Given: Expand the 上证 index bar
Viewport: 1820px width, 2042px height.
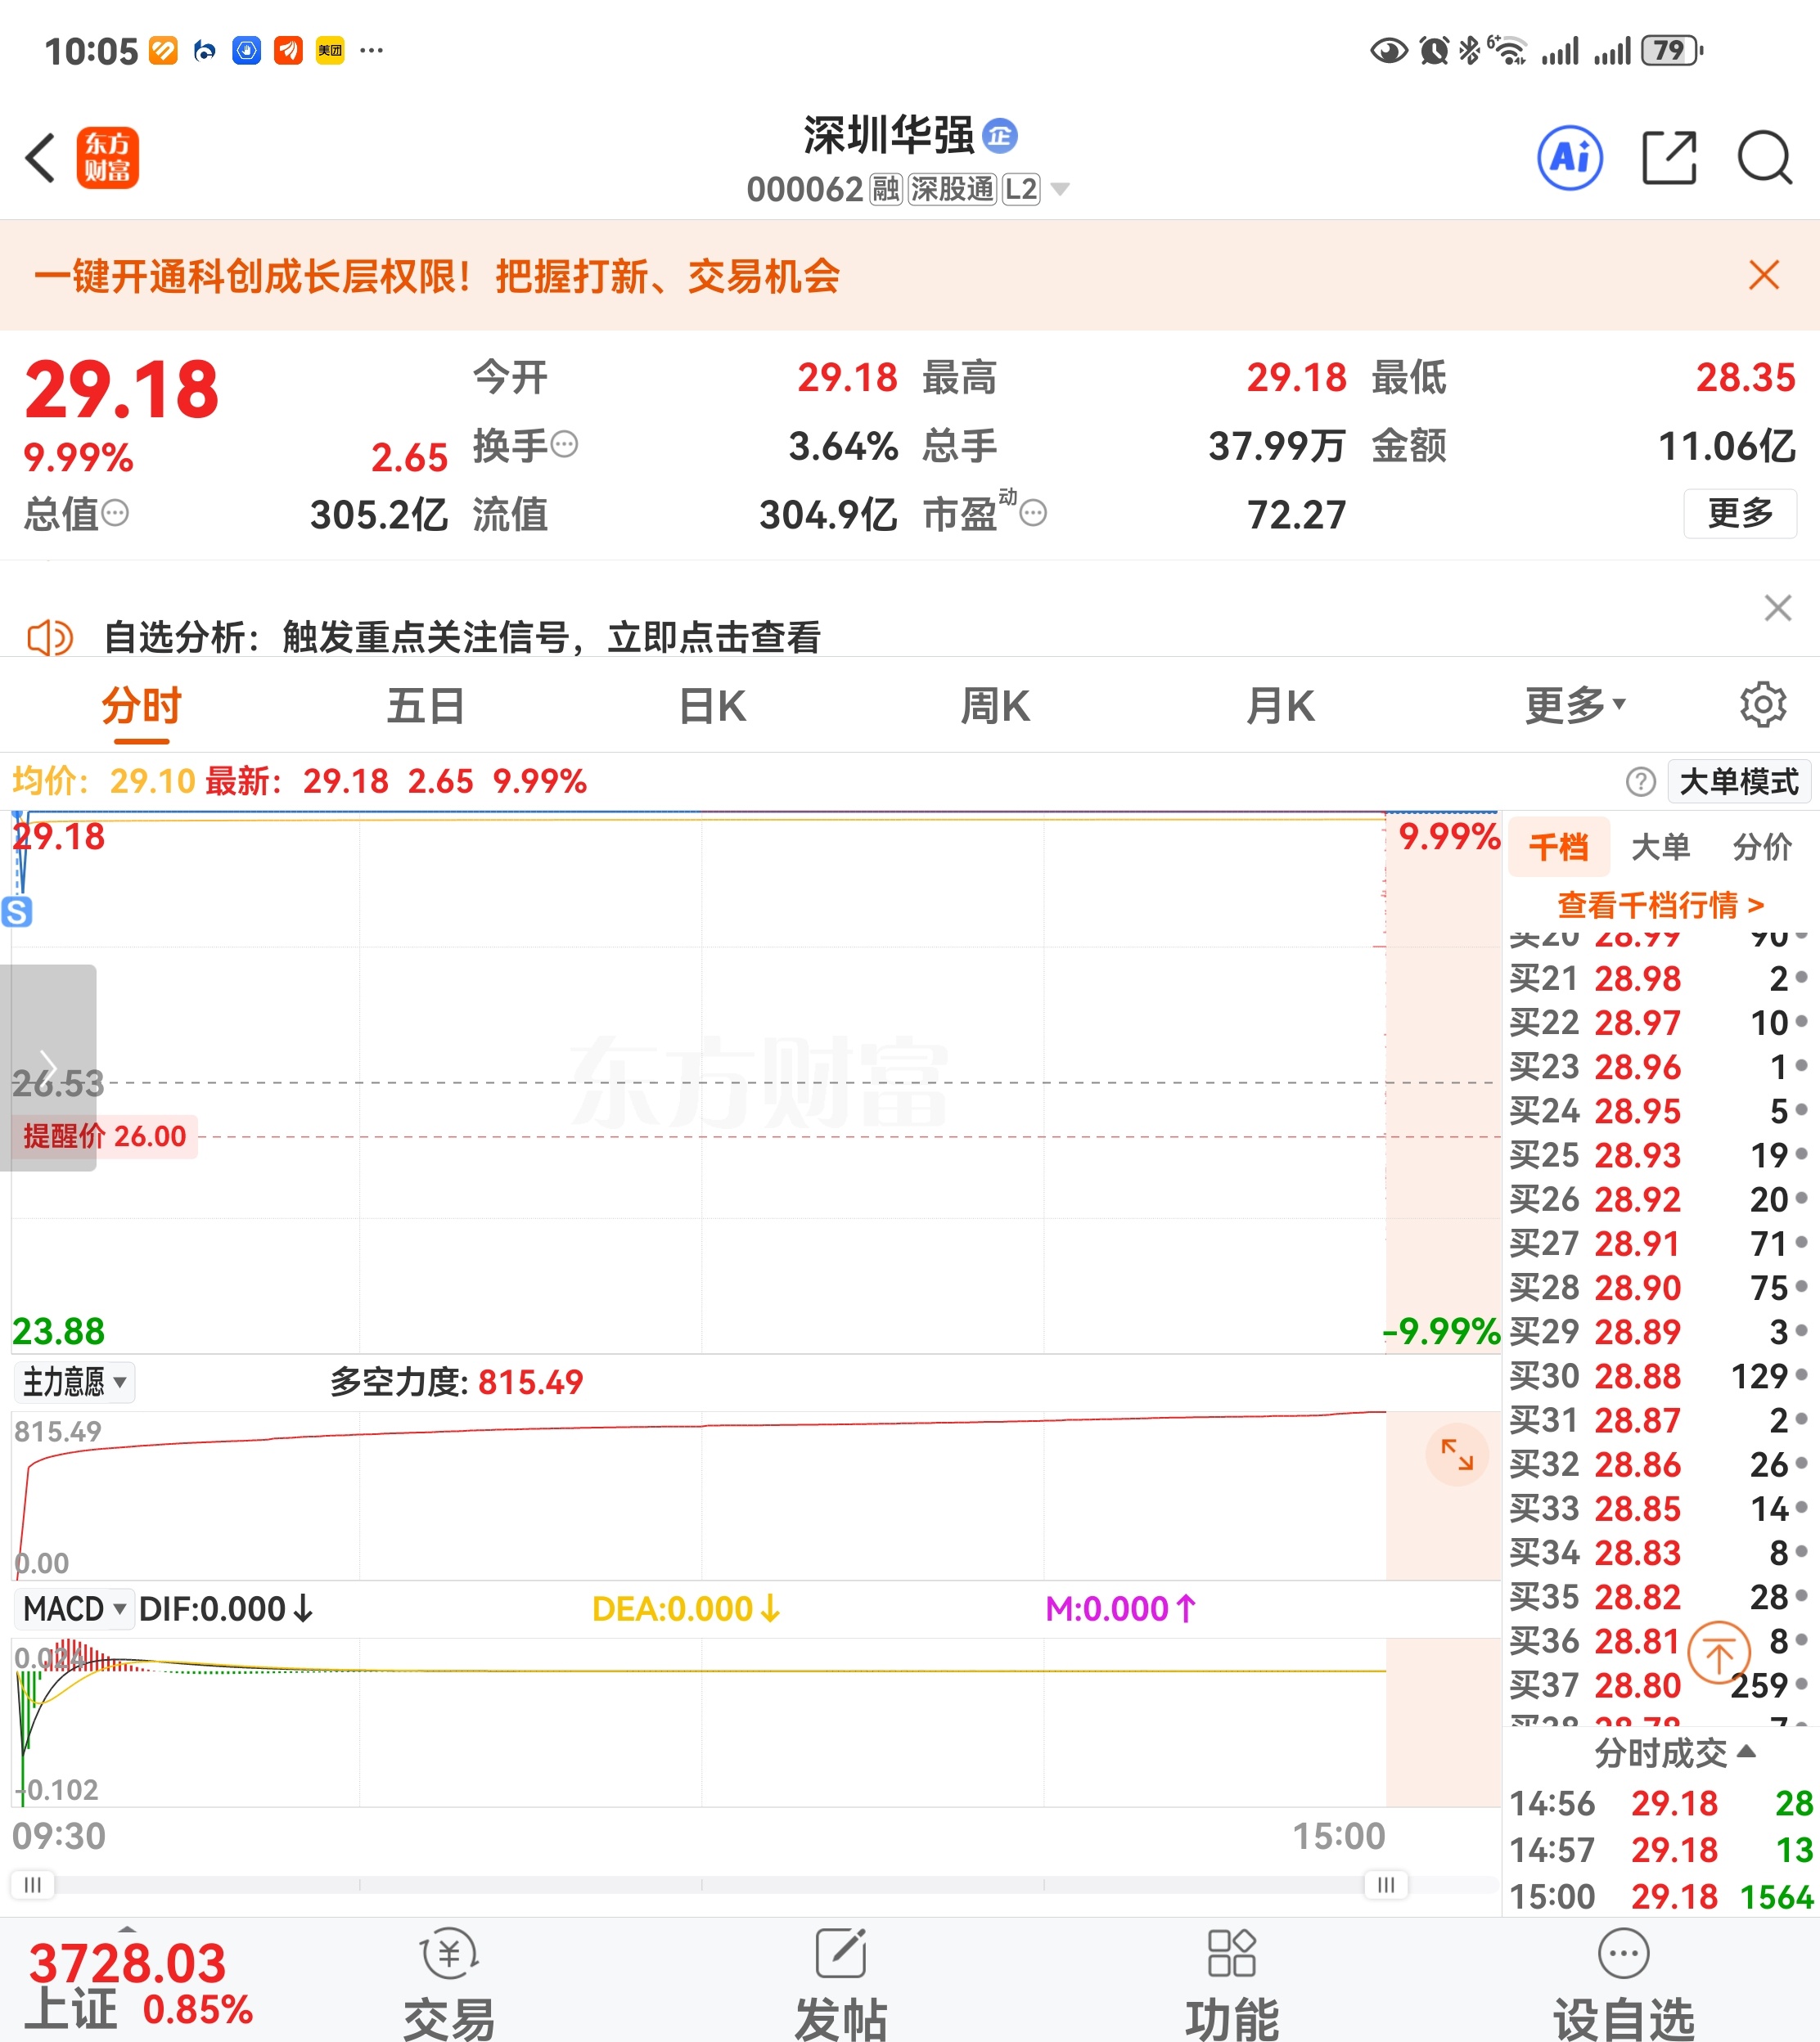Looking at the screenshot, I should [x=127, y=1927].
